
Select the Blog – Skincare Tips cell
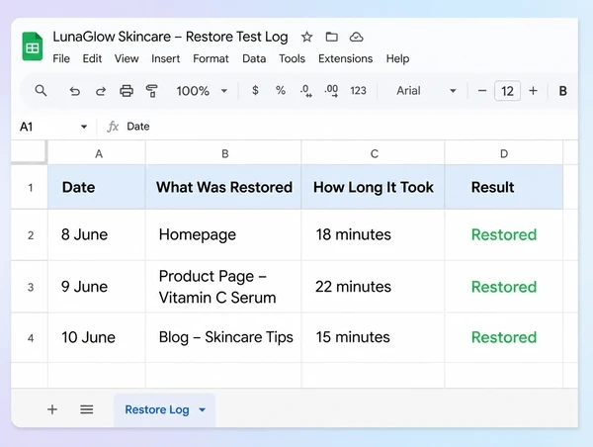(x=223, y=337)
